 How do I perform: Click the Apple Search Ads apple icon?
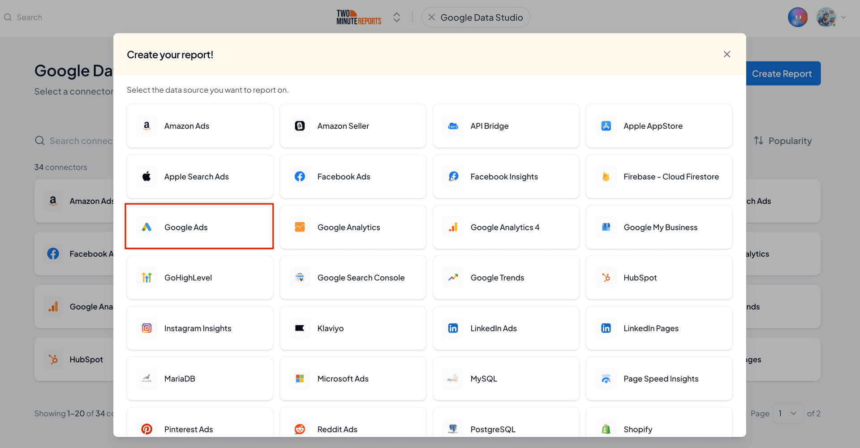[146, 177]
